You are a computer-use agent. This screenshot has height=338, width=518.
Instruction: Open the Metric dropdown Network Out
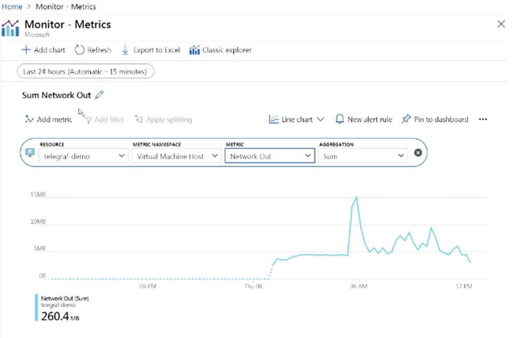269,156
